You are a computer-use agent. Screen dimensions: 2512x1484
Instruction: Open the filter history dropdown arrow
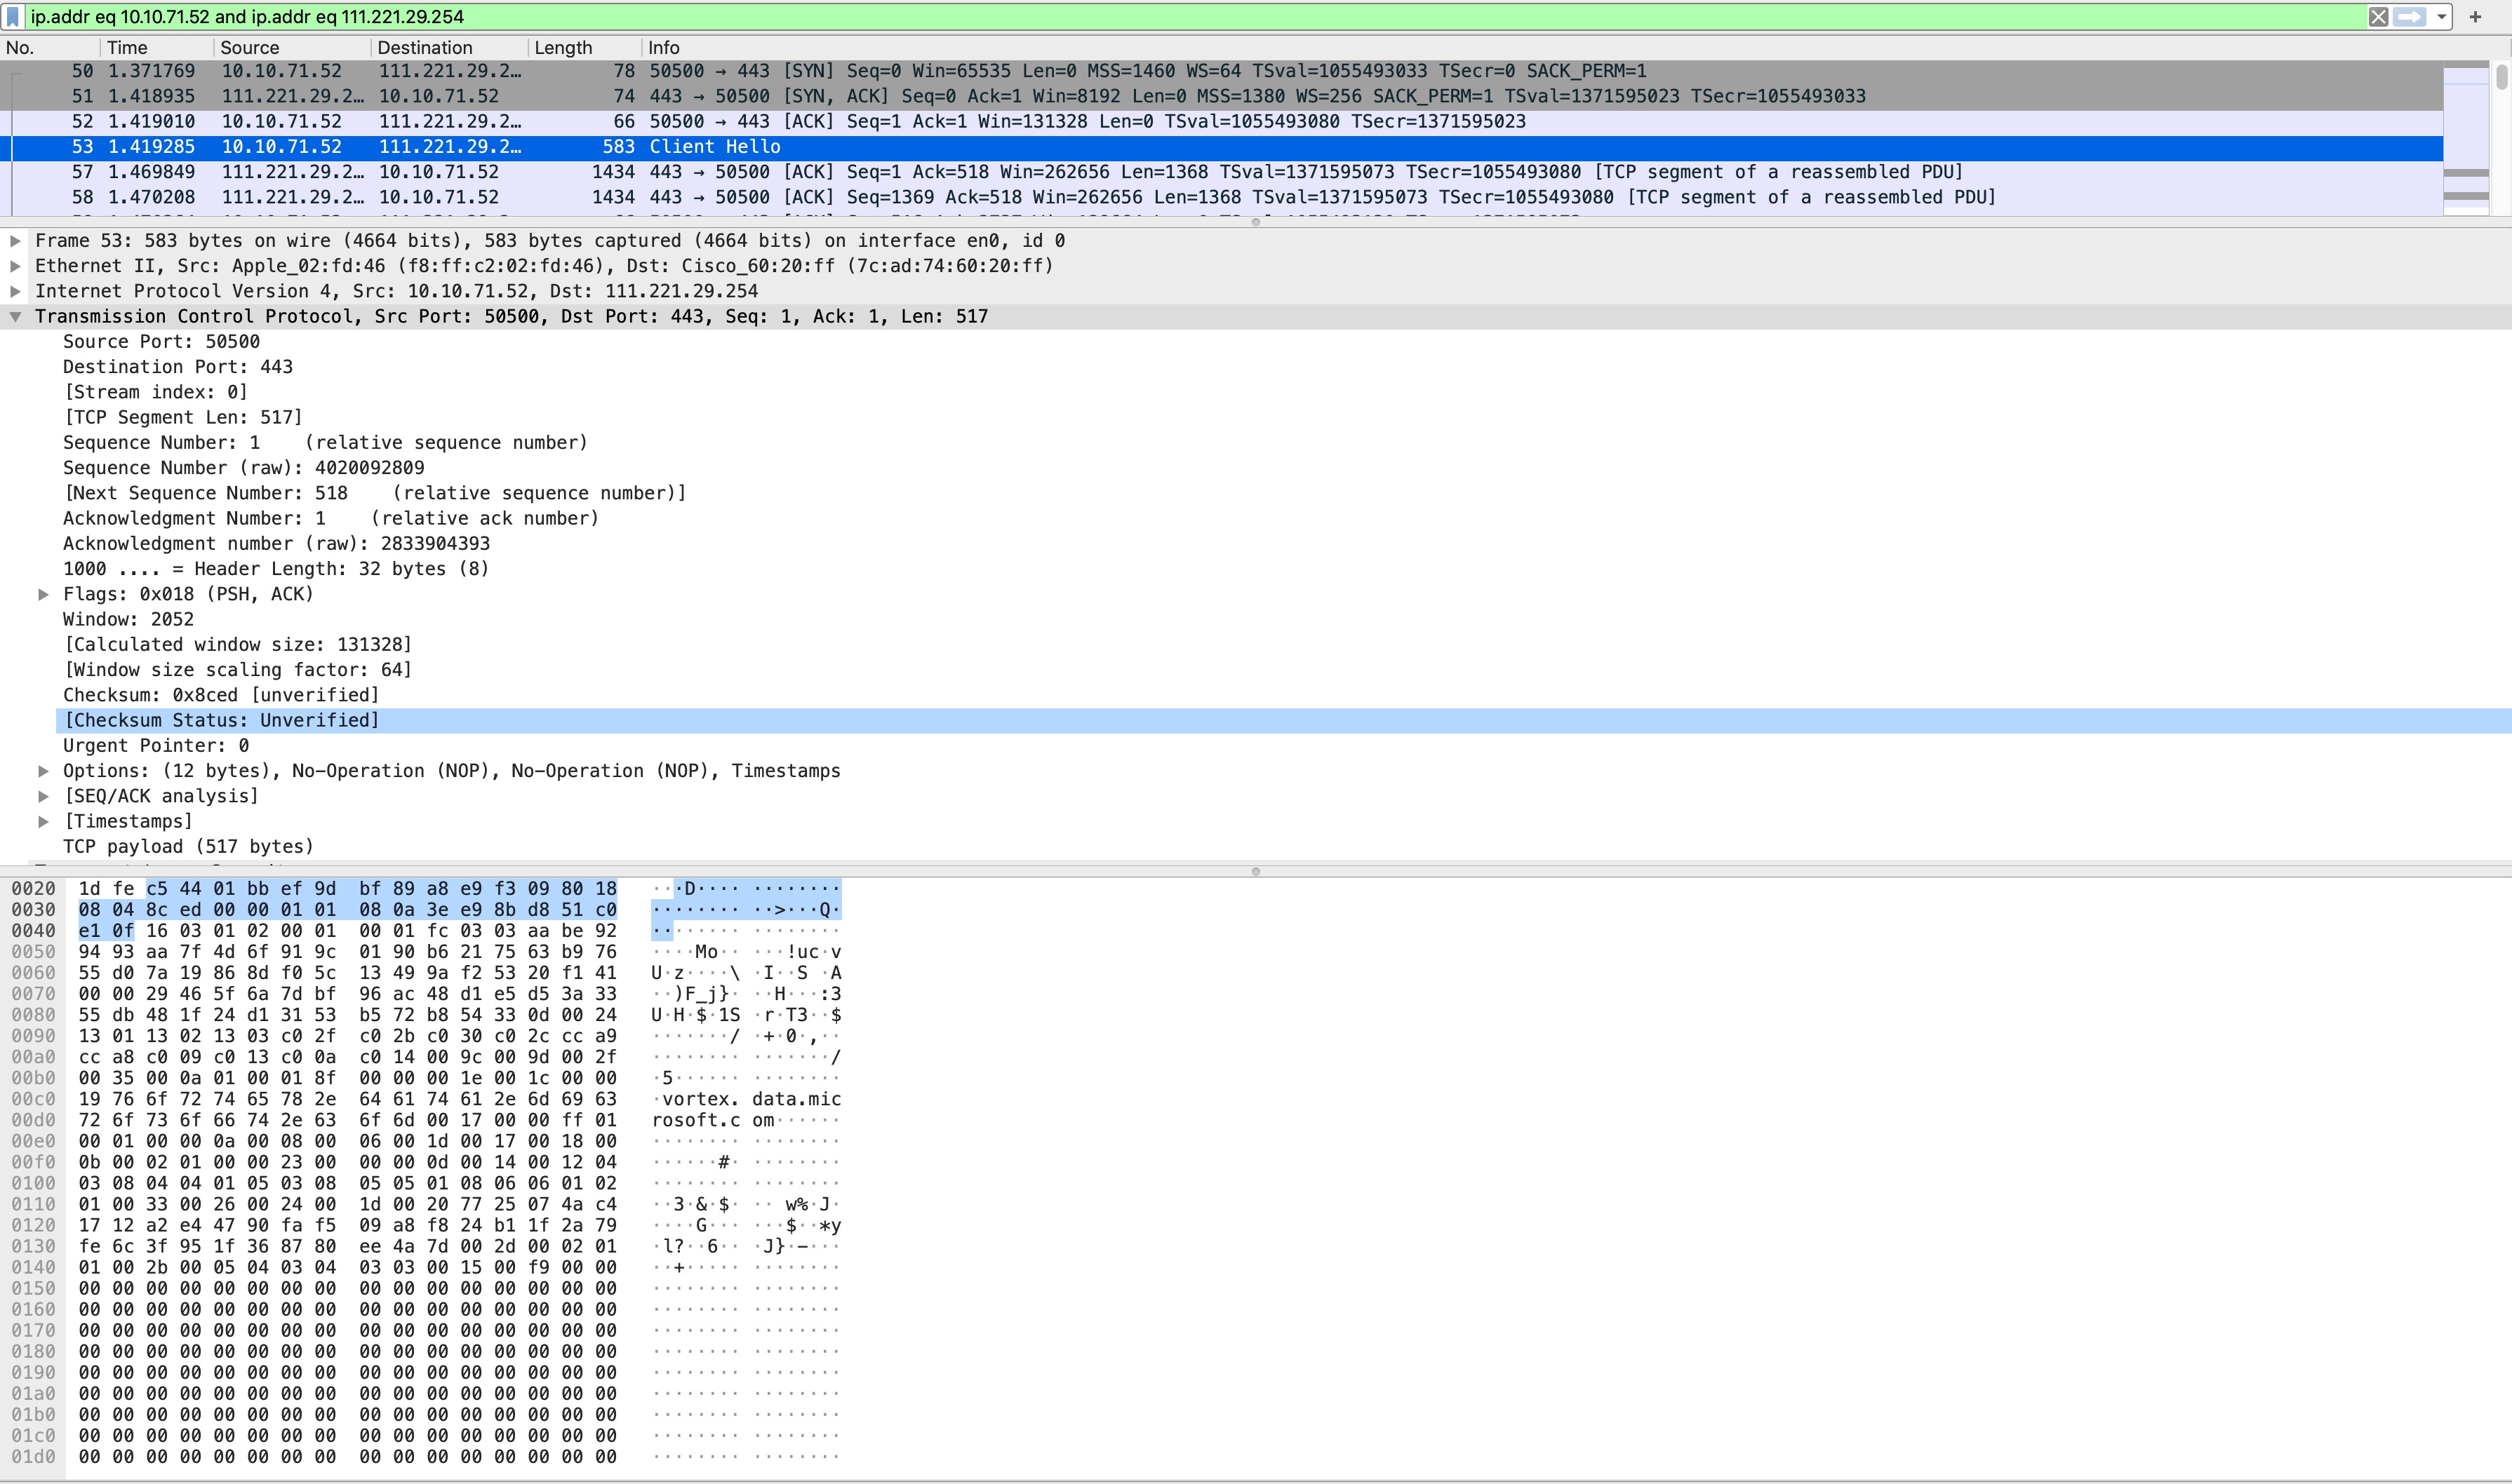(2441, 17)
